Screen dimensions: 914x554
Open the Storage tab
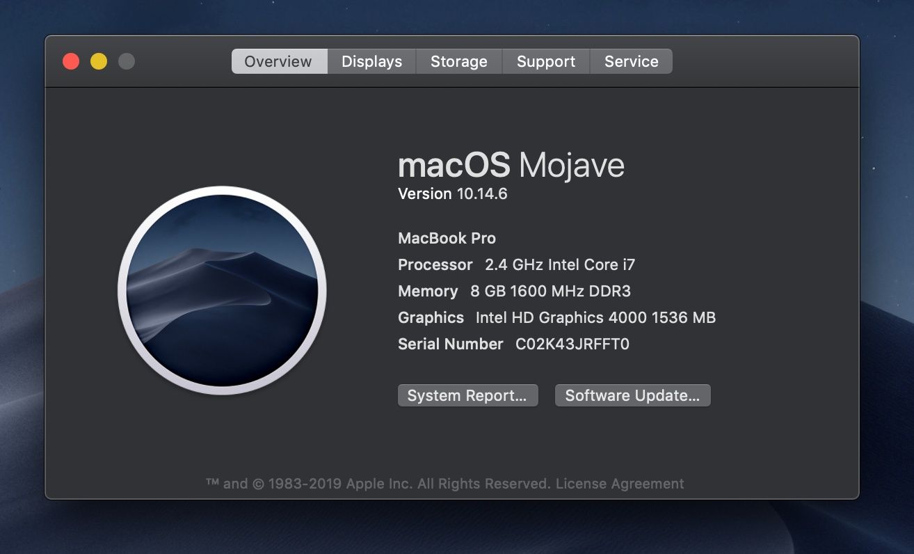(x=458, y=61)
